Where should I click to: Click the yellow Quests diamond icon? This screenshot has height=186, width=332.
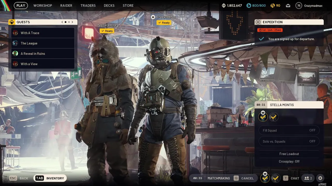(x=12, y=22)
